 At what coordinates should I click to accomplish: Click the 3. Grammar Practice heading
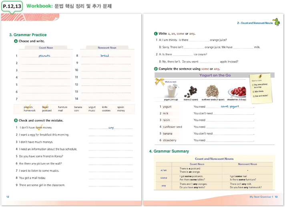pos(28,35)
